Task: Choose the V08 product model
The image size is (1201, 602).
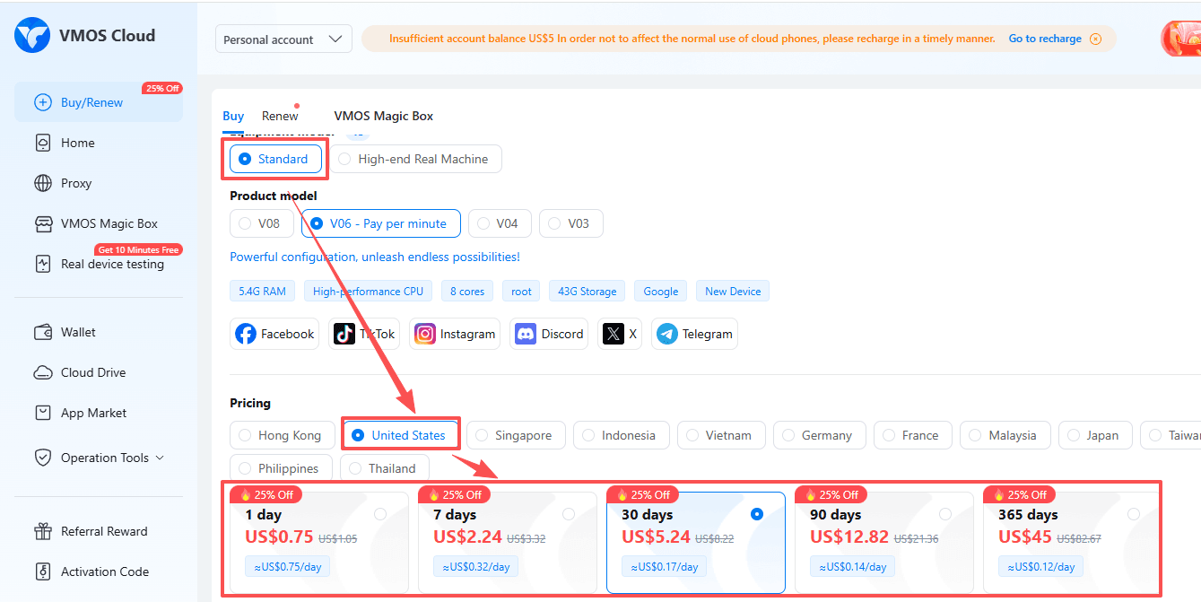Action: click(261, 223)
